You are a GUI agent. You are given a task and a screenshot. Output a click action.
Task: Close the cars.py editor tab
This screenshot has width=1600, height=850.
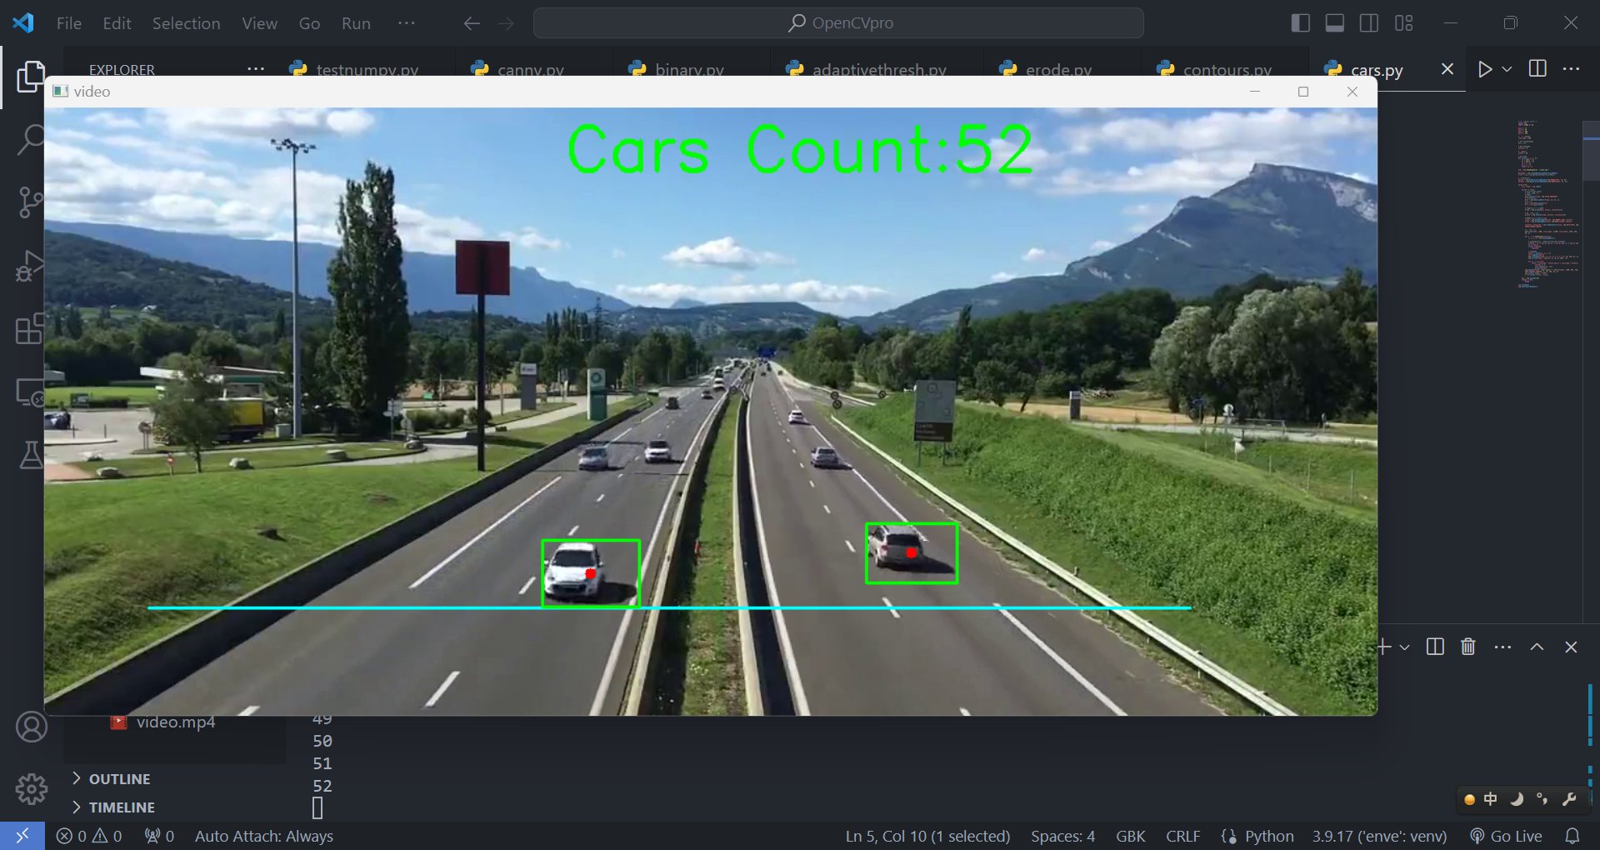coord(1447,69)
